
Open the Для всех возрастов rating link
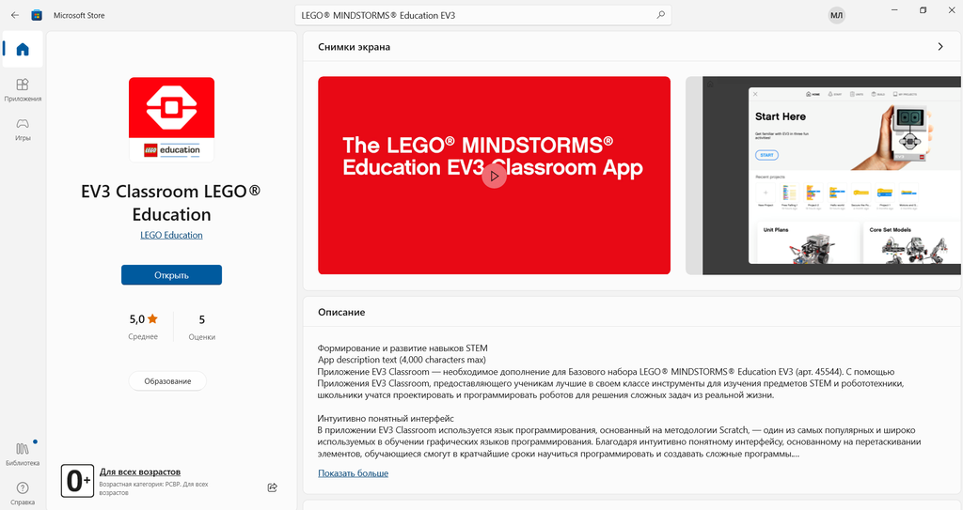click(x=140, y=471)
